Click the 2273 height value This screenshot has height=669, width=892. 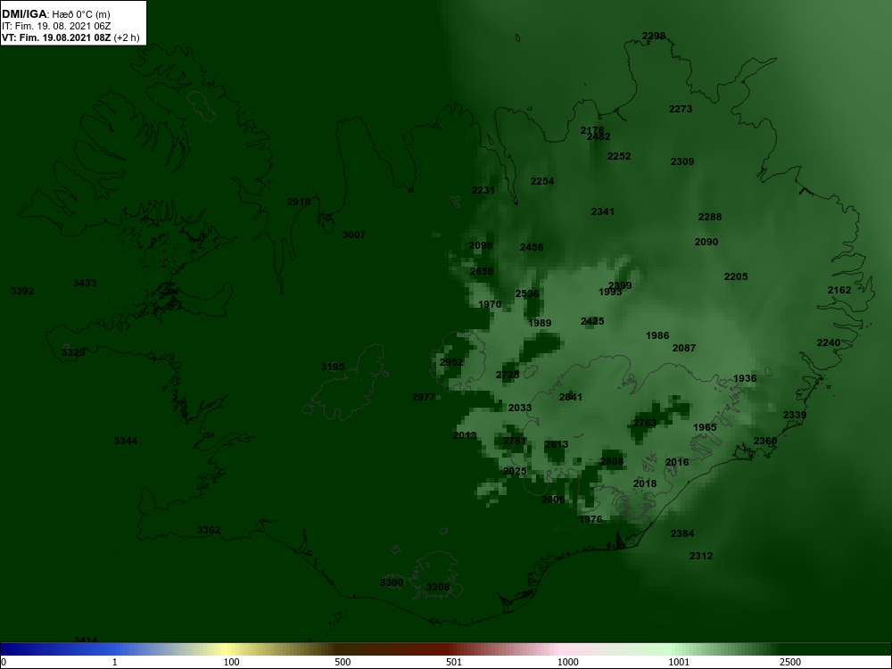click(681, 109)
